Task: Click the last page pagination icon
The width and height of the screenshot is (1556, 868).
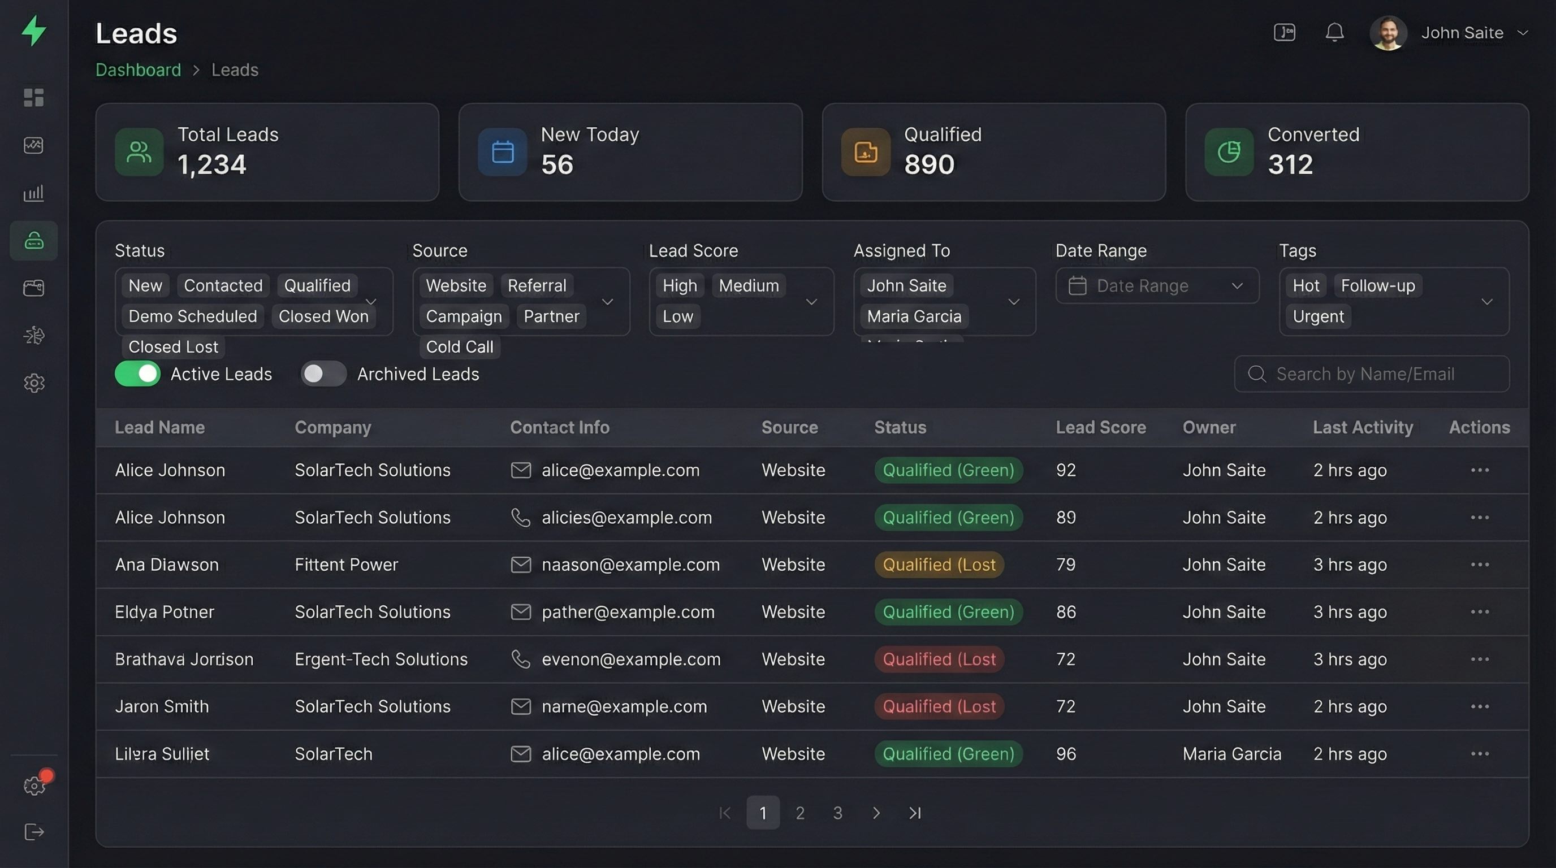Action: pyautogui.click(x=915, y=813)
